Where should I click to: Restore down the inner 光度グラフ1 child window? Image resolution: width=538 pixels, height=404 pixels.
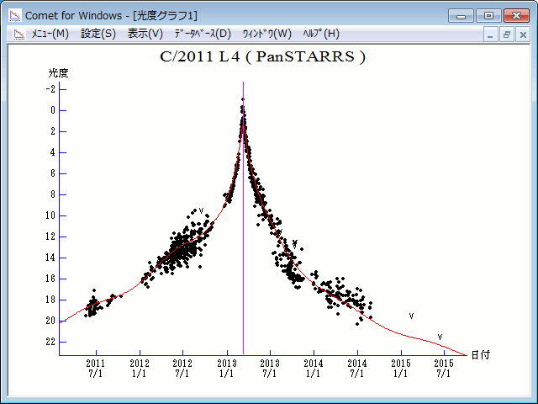coord(507,35)
